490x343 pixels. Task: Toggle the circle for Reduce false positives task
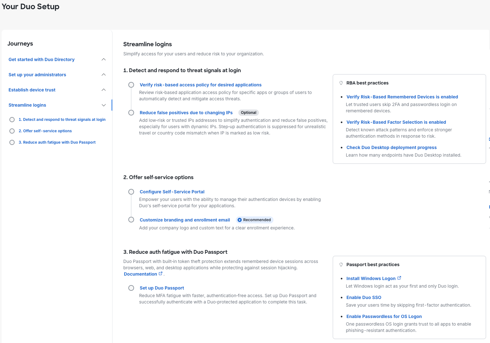coord(131,113)
